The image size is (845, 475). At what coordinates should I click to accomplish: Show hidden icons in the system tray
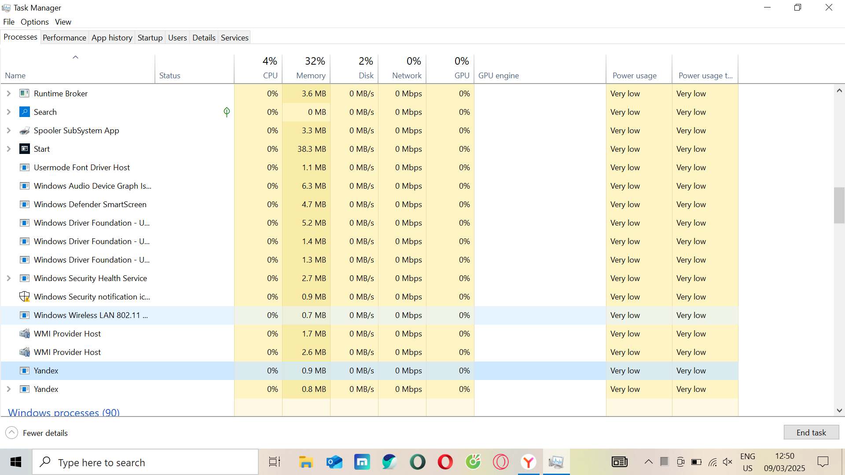tap(648, 462)
